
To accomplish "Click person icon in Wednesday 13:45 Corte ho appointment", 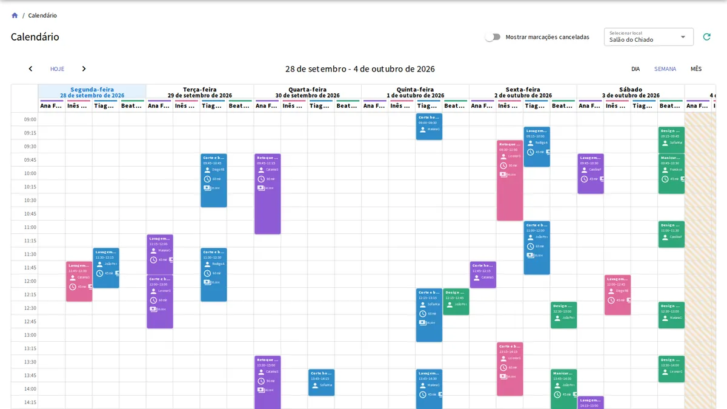I will tap(315, 385).
